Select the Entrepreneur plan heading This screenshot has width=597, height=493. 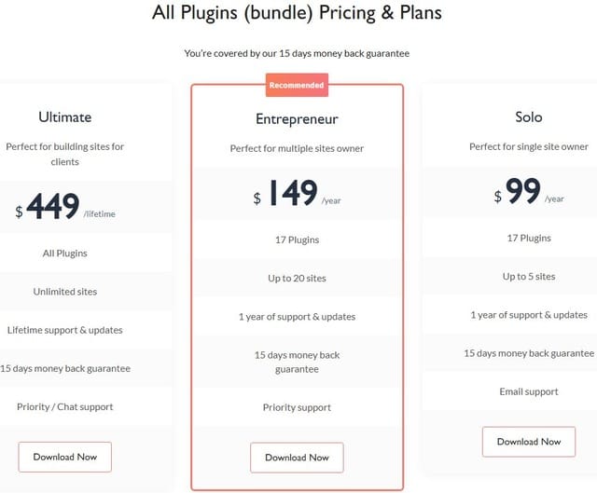[x=297, y=119]
